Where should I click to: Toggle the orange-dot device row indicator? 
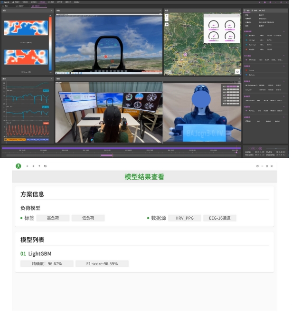point(246,49)
